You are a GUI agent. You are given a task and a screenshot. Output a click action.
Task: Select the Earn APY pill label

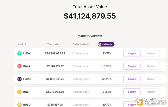(106, 44)
